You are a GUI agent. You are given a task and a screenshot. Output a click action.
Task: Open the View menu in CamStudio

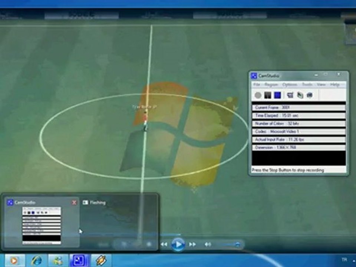[321, 85]
